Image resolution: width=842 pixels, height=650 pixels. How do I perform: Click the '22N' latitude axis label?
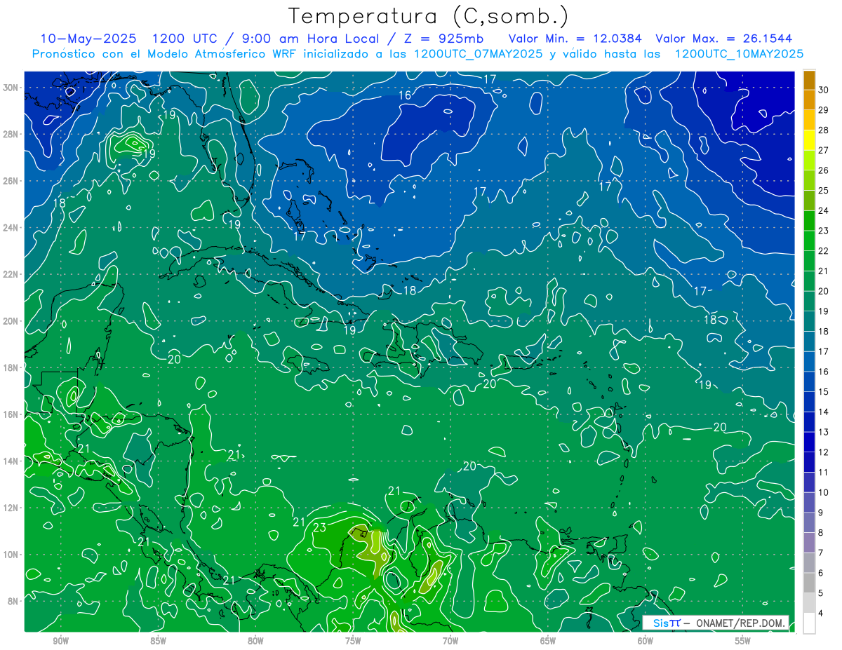click(x=11, y=274)
